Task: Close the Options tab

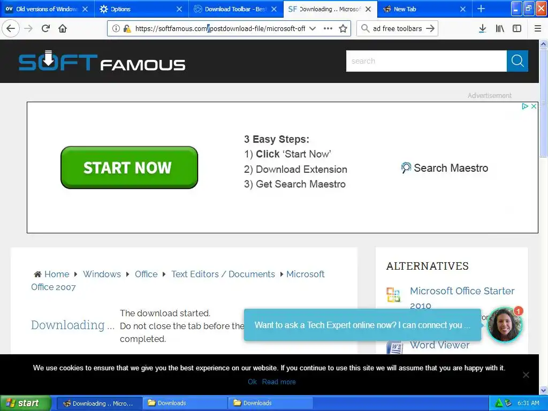Action: pos(179,9)
